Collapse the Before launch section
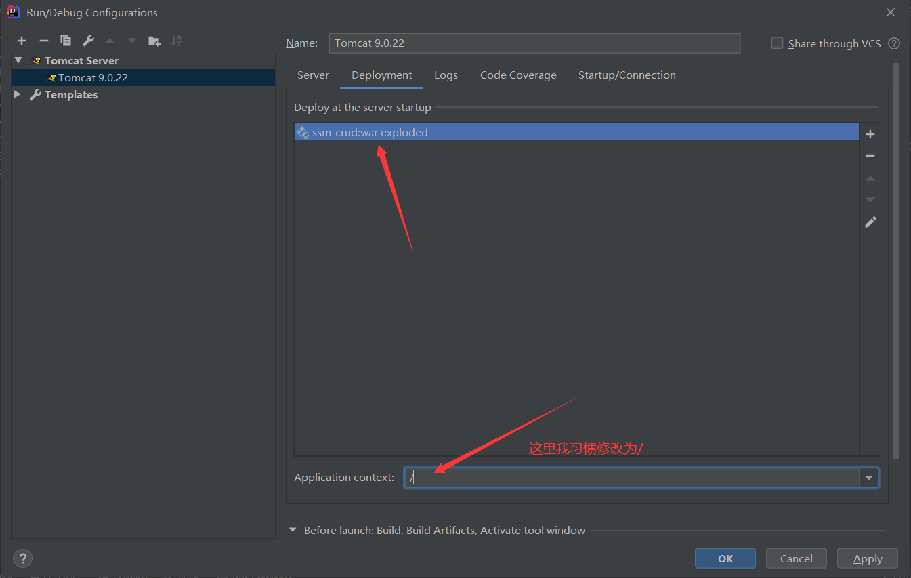911x578 pixels. [293, 530]
